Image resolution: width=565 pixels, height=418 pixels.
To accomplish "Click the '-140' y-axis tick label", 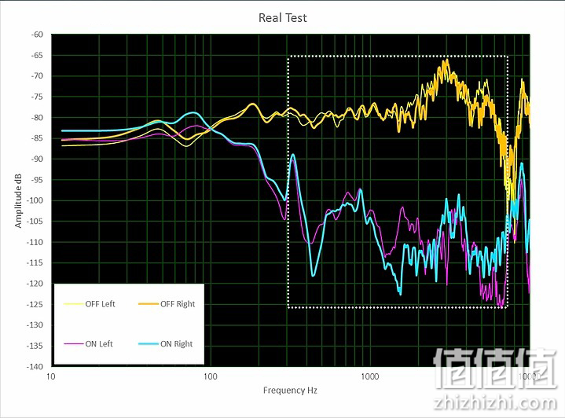I will pyautogui.click(x=35, y=366).
